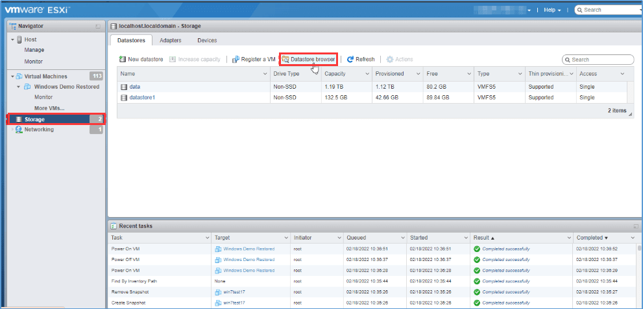Switch to the Adapters tab
Image resolution: width=643 pixels, height=309 pixels.
pyautogui.click(x=170, y=40)
